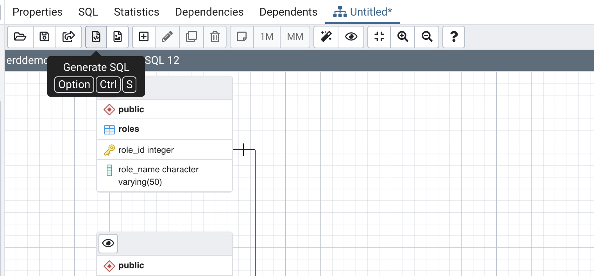
Task: Open the Dependencies tab
Action: [x=209, y=12]
